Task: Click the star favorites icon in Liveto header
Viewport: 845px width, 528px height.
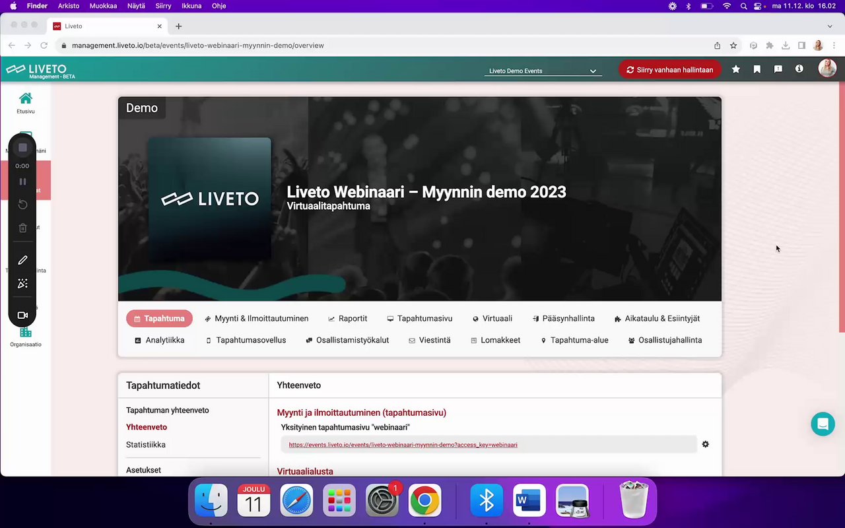Action: pyautogui.click(x=736, y=69)
